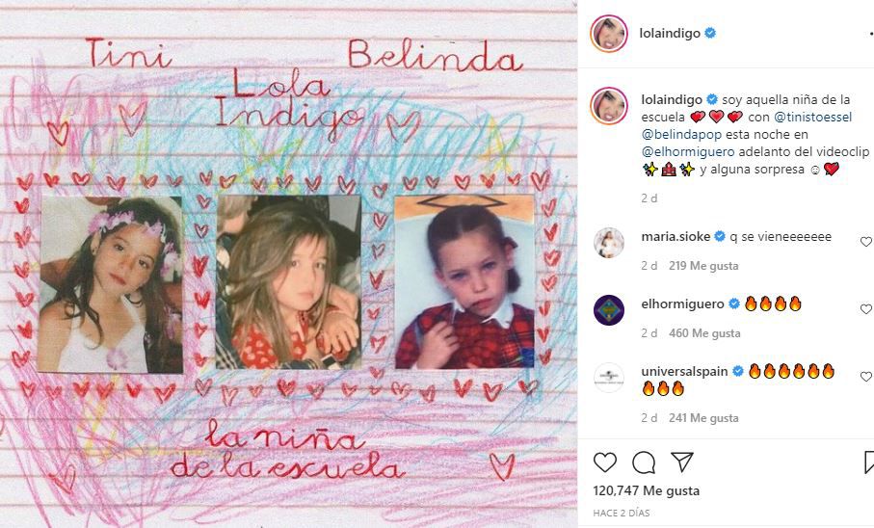This screenshot has height=528, width=874.
Task: Click the lolaindigo username in the post header
Action: tap(670, 34)
